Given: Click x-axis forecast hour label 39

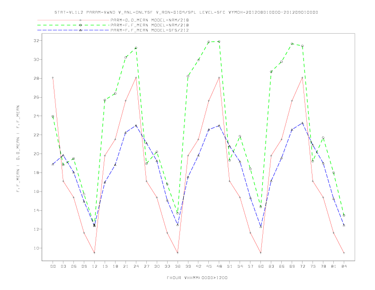Looking at the screenshot, I should coord(188,266).
